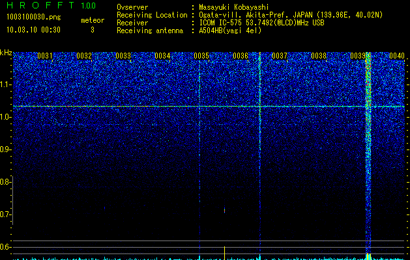Click the short echo blip near 0.7 kHz

click(x=224, y=210)
